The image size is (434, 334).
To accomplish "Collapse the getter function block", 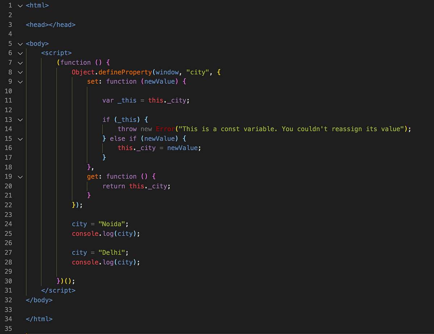I will point(20,177).
